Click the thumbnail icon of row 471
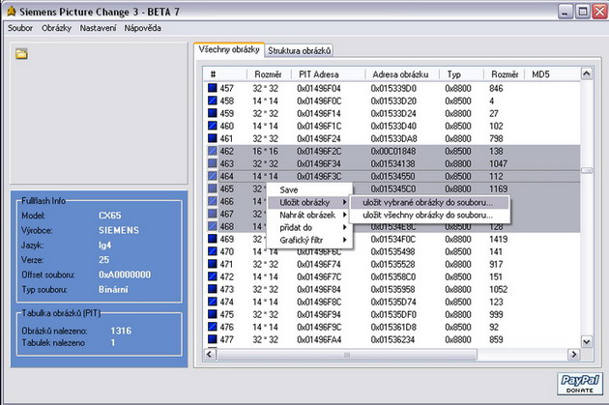Viewport: 609px width, 405px height. pyautogui.click(x=213, y=264)
